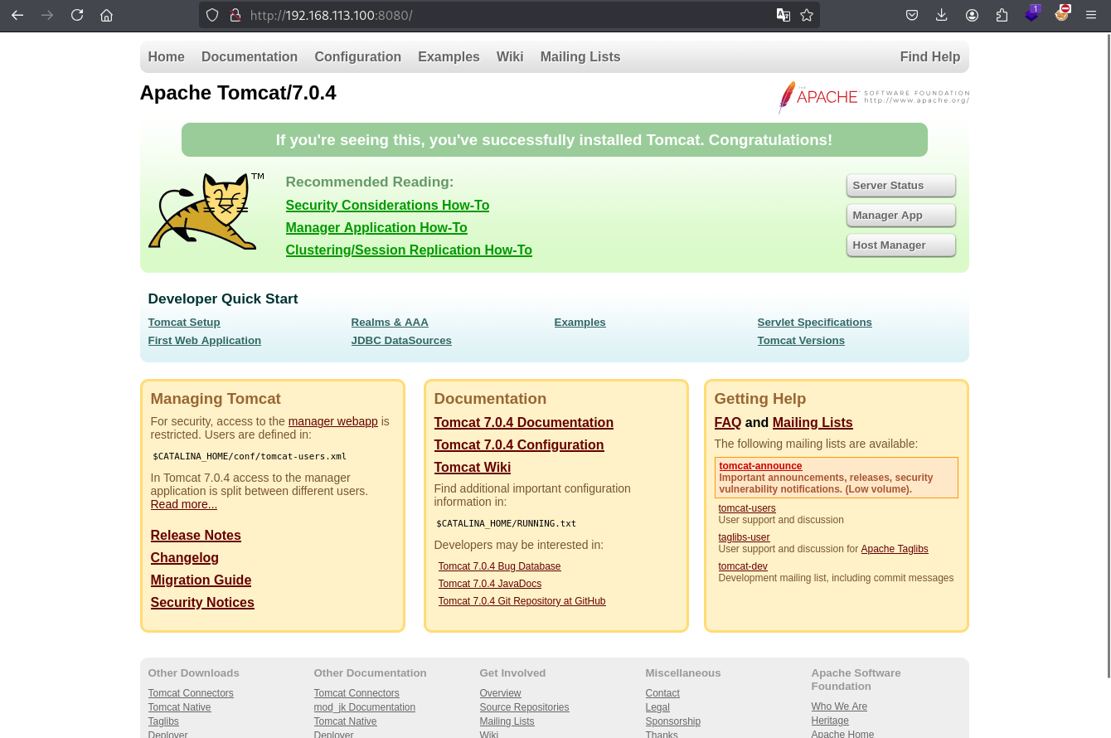This screenshot has height=738, width=1111.
Task: Bookmark this page with the star icon
Action: click(807, 15)
